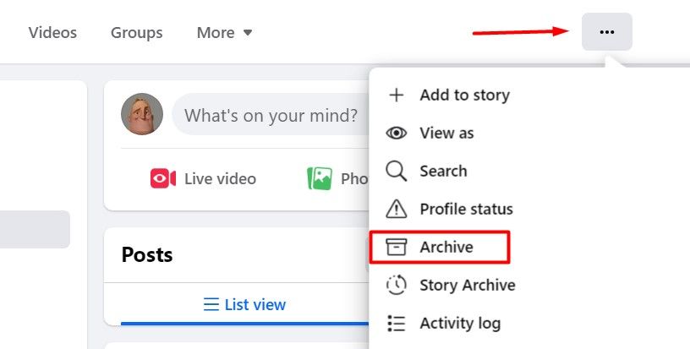
Task: Click the plus icon beside Add to story
Action: pyautogui.click(x=396, y=95)
